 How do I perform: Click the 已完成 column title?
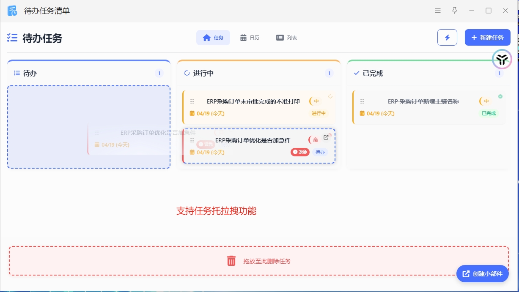pyautogui.click(x=373, y=73)
